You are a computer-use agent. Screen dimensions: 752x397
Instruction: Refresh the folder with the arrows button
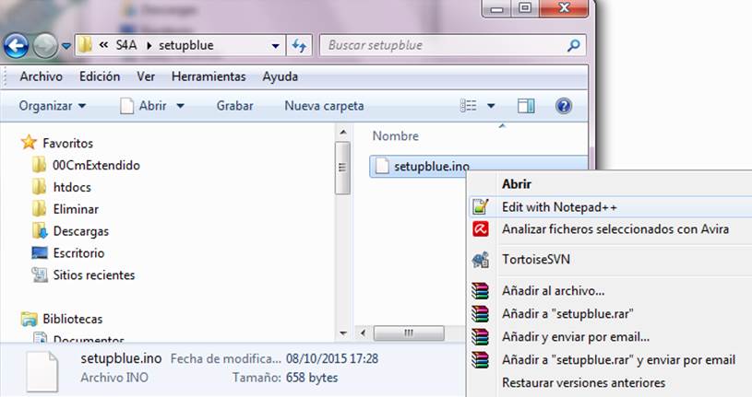pos(299,46)
